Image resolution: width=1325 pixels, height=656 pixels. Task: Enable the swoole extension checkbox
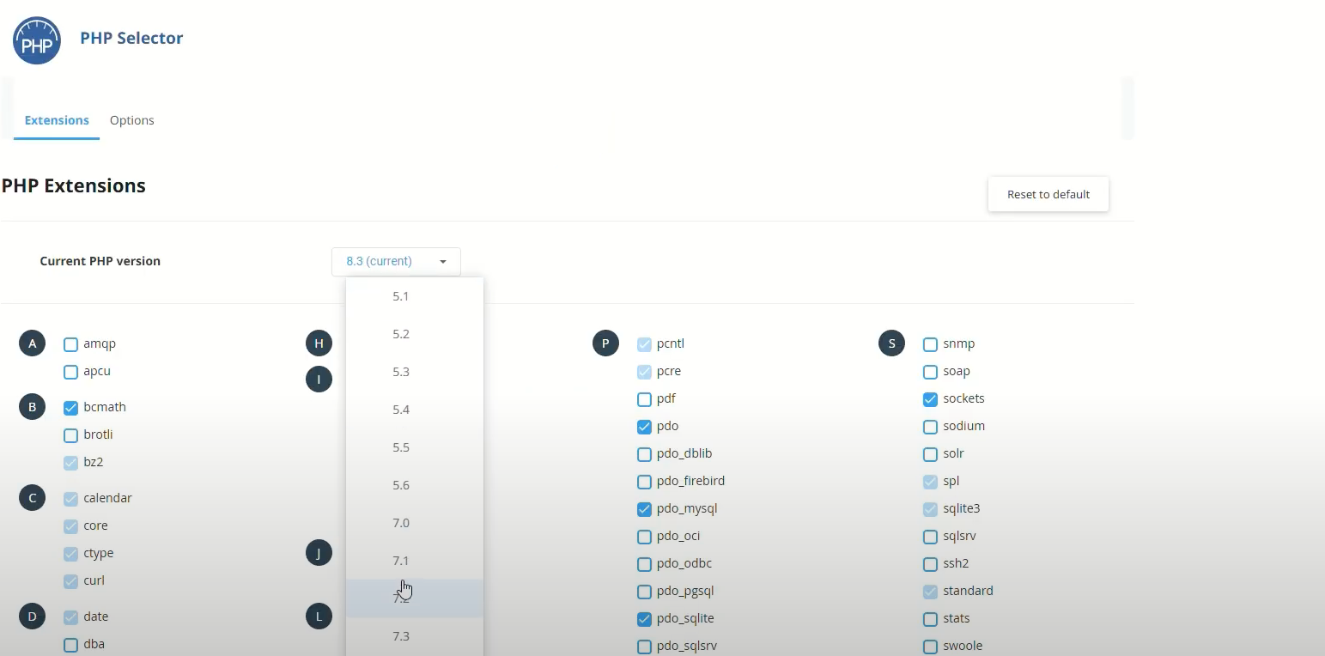pos(930,647)
